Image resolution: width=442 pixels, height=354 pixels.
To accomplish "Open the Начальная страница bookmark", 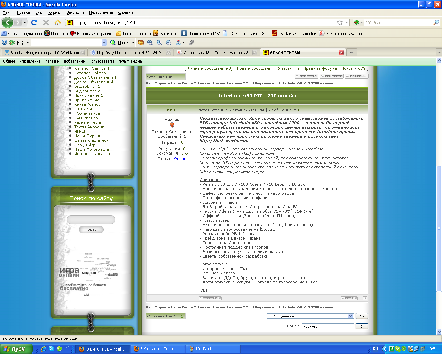I will pyautogui.click(x=92, y=34).
